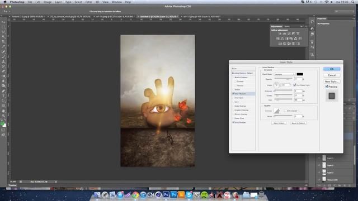
Task: Open the File menu
Action: click(30, 2)
